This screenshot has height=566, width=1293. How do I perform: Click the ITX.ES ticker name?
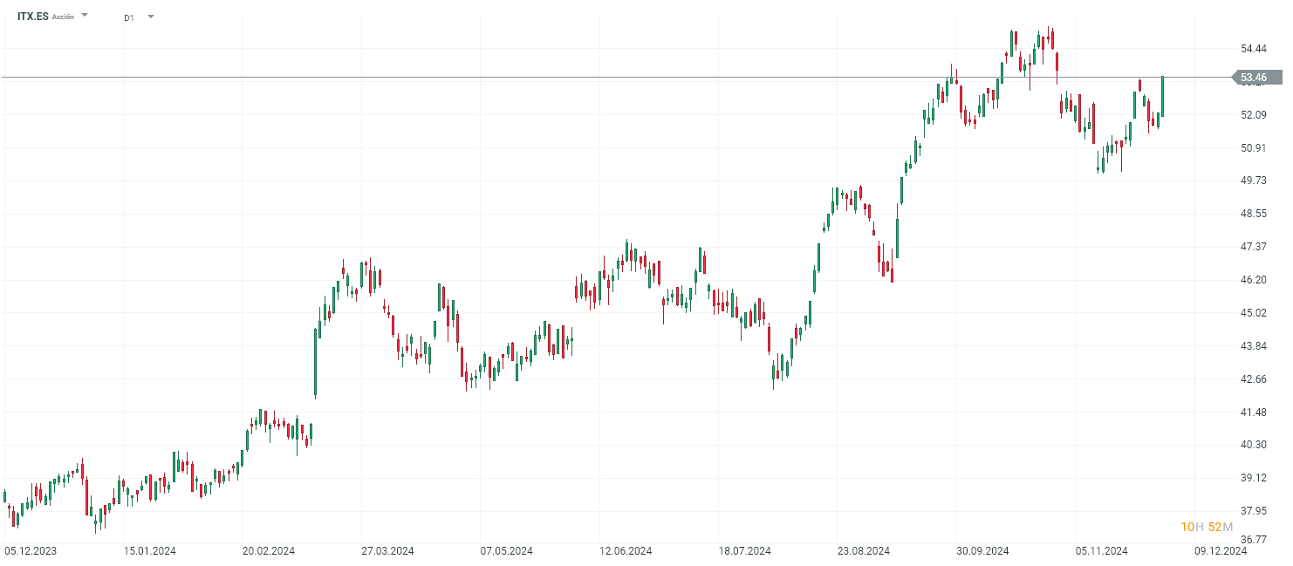pyautogui.click(x=33, y=17)
